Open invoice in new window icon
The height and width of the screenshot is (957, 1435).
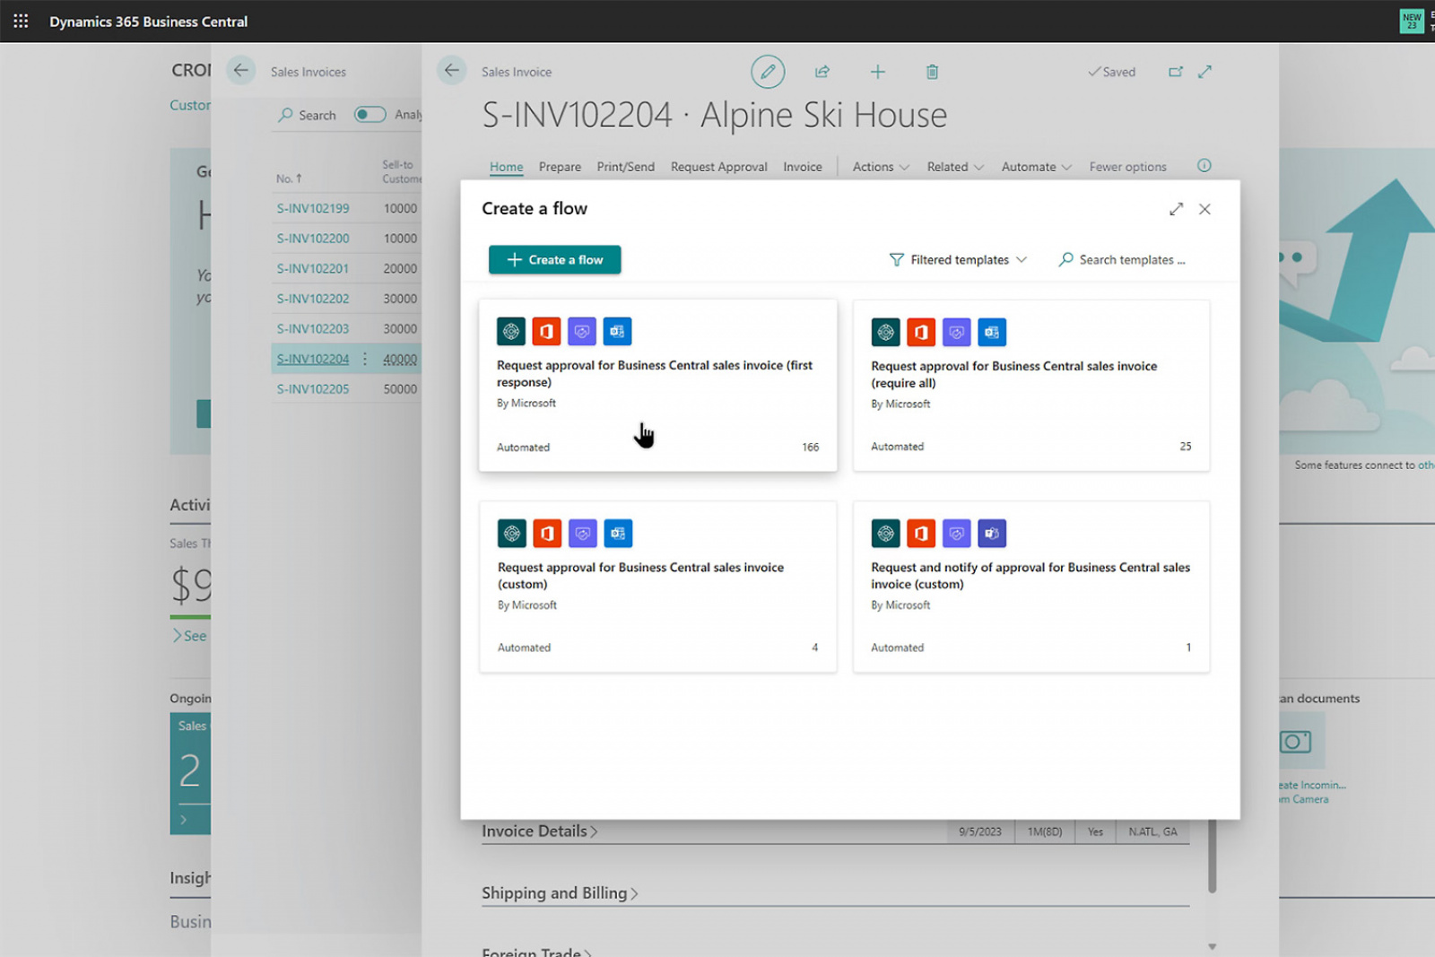tap(1175, 72)
